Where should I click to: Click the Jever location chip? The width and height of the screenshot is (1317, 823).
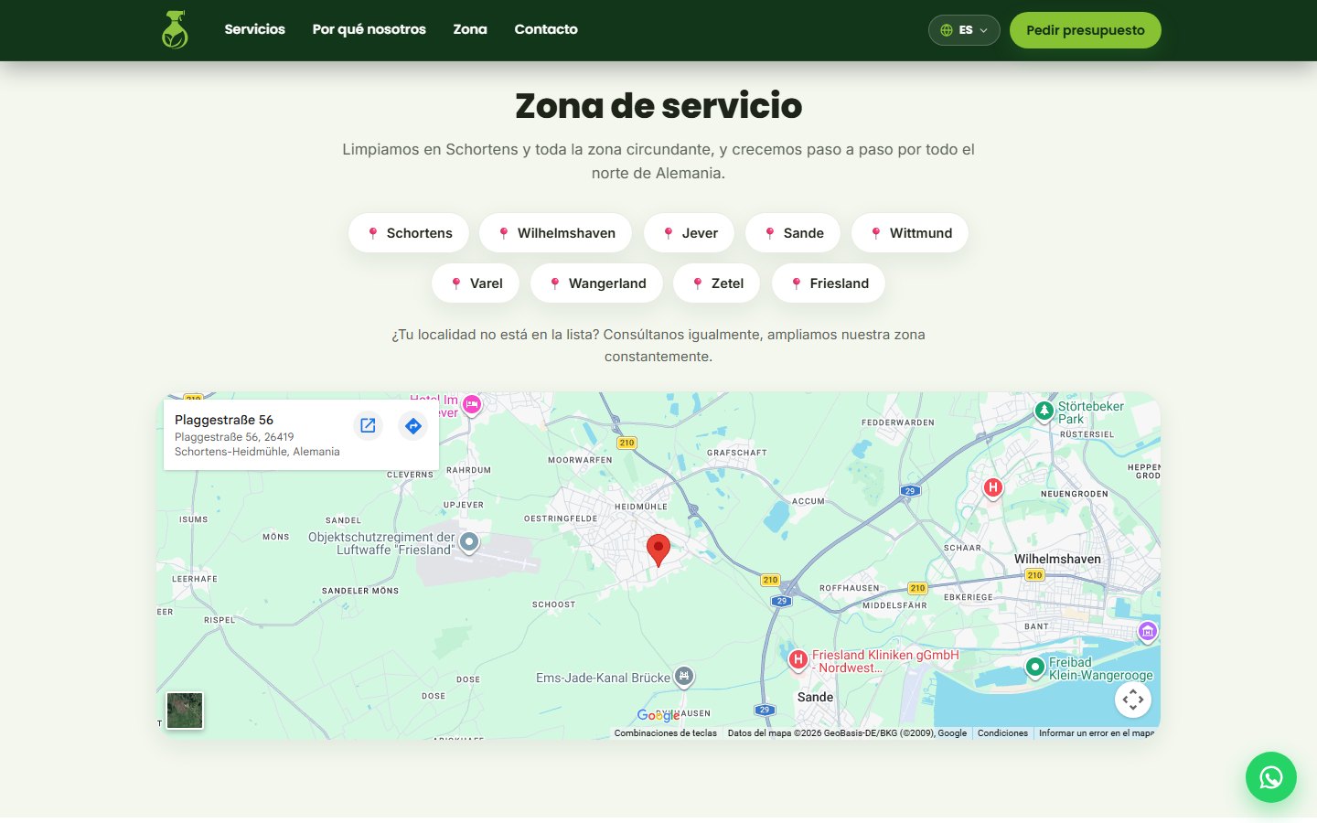click(x=690, y=233)
